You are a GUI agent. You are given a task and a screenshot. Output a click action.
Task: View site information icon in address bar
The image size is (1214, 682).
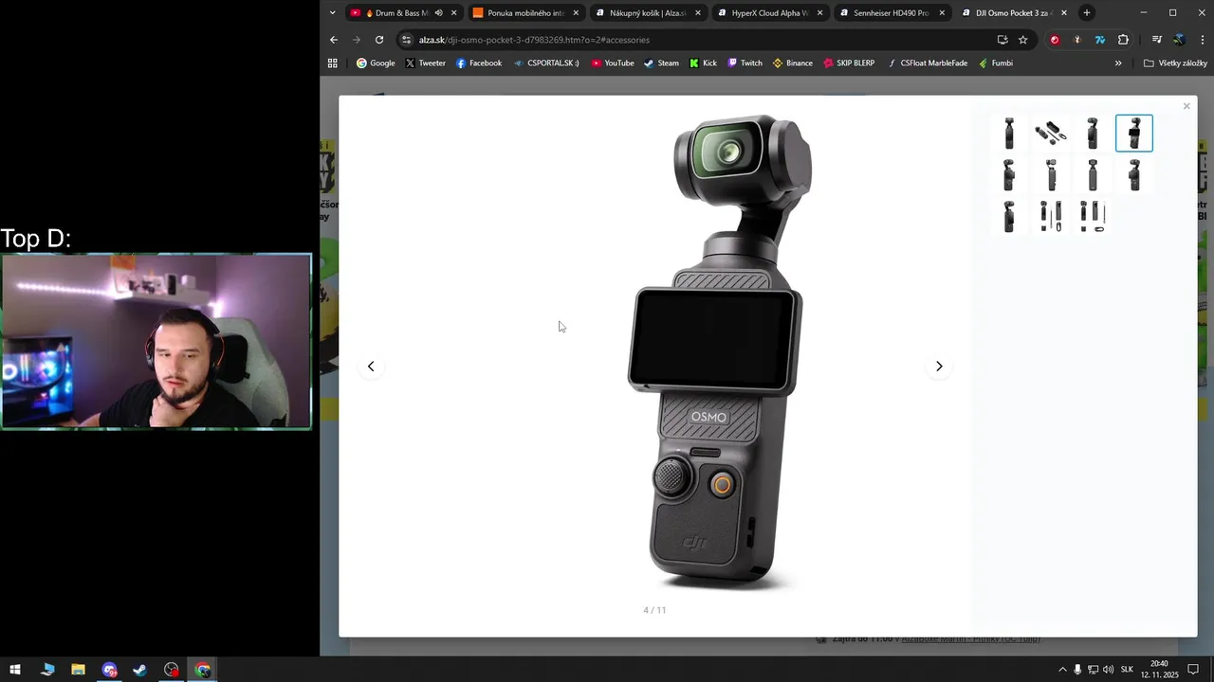tap(407, 40)
